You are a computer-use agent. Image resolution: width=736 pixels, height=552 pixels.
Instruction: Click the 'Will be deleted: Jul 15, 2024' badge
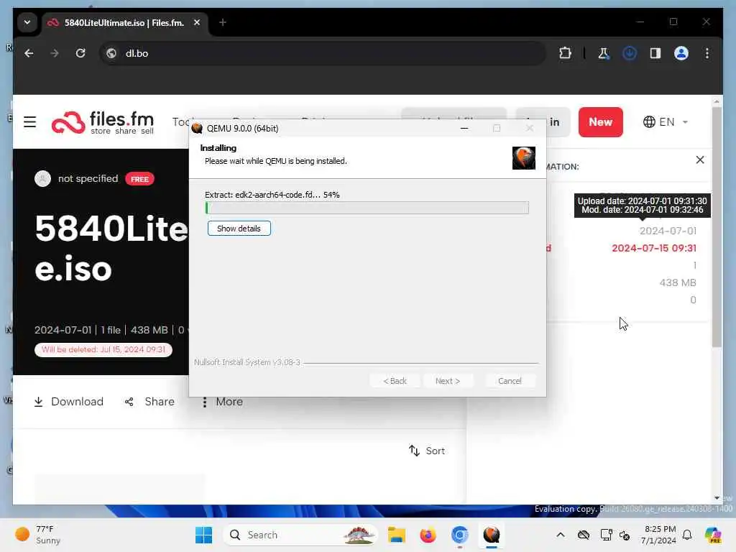[103, 350]
